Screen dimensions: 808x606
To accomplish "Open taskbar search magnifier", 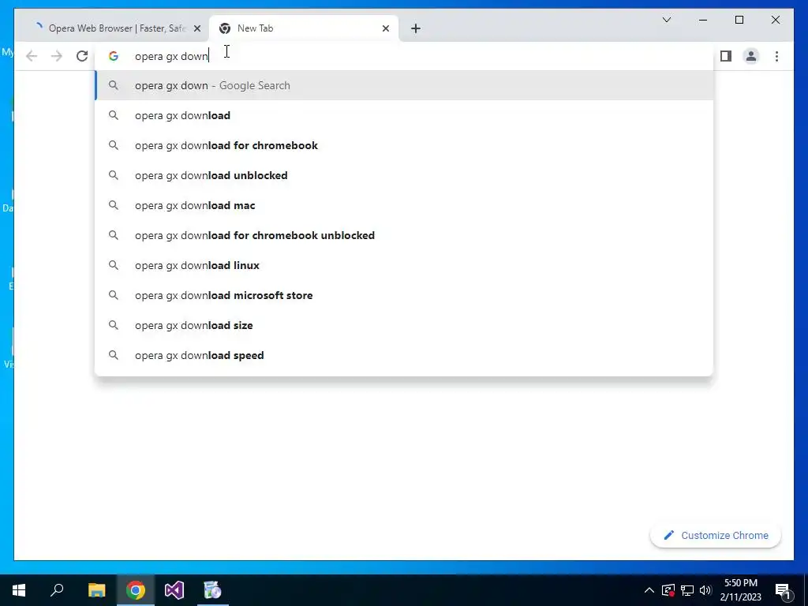I will point(57,590).
